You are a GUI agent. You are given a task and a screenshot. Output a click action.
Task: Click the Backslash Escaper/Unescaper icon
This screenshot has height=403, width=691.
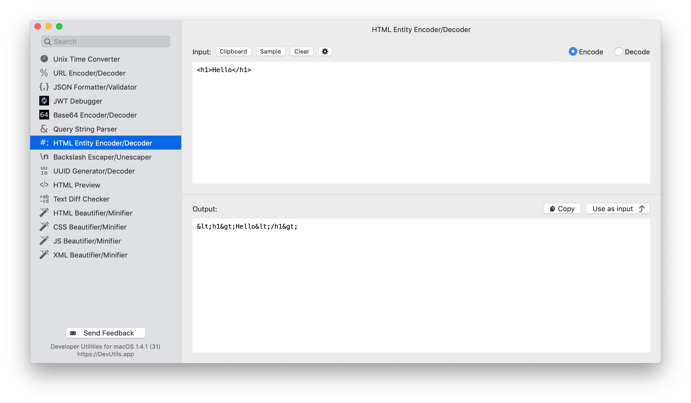(44, 157)
